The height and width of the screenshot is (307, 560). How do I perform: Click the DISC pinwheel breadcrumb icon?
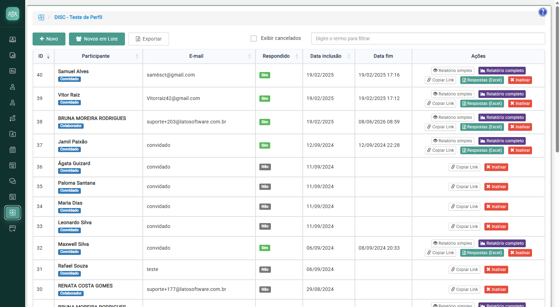tap(41, 17)
